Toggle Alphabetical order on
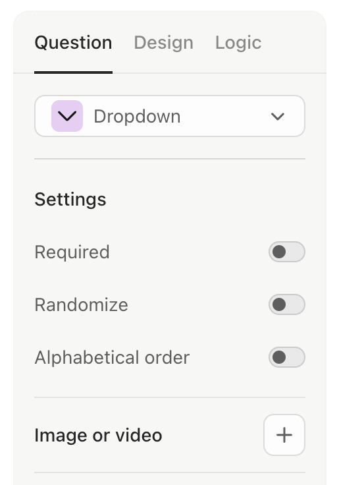 pos(287,357)
